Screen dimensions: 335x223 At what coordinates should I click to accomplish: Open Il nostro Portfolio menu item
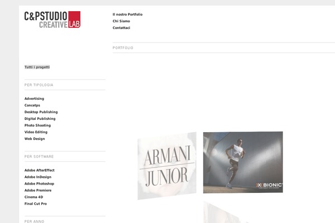[127, 14]
